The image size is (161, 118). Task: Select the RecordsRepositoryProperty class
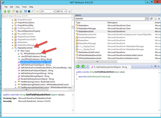(29, 31)
